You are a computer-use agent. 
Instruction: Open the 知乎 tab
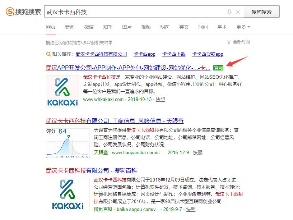coord(108,27)
